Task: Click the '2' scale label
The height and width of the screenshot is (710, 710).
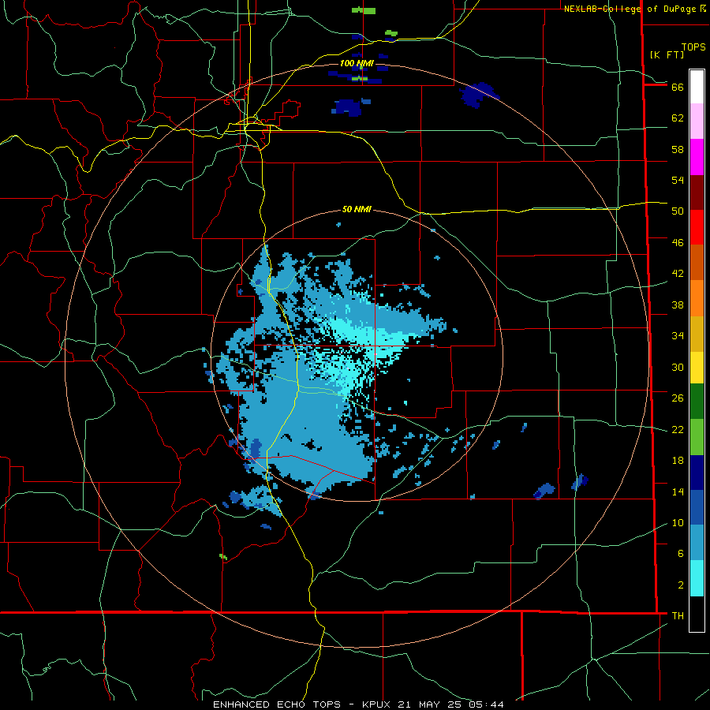Action: pos(681,585)
